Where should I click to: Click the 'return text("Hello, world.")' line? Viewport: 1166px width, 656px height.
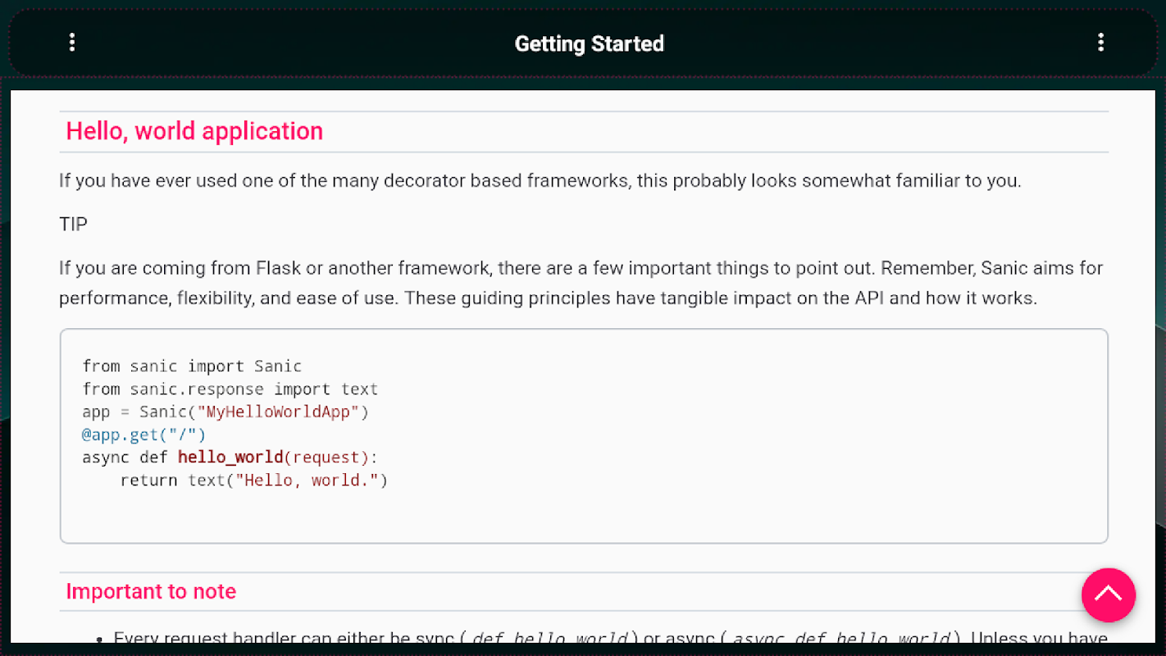[x=253, y=481]
